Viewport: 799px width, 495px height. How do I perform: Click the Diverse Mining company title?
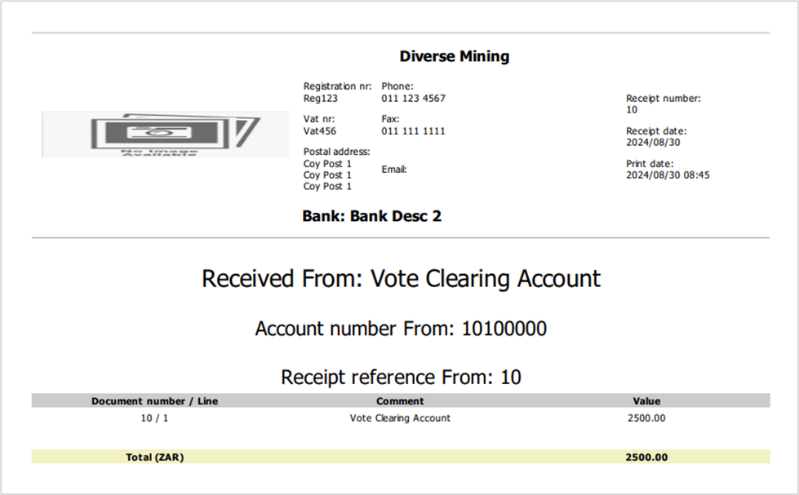(x=454, y=56)
